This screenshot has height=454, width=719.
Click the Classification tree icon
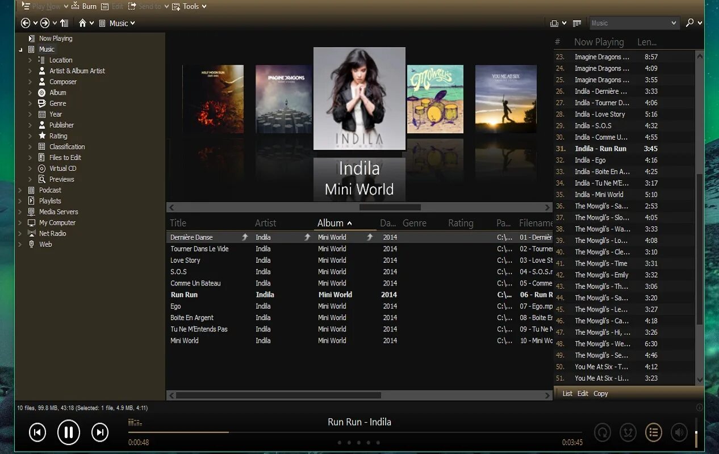click(x=42, y=146)
